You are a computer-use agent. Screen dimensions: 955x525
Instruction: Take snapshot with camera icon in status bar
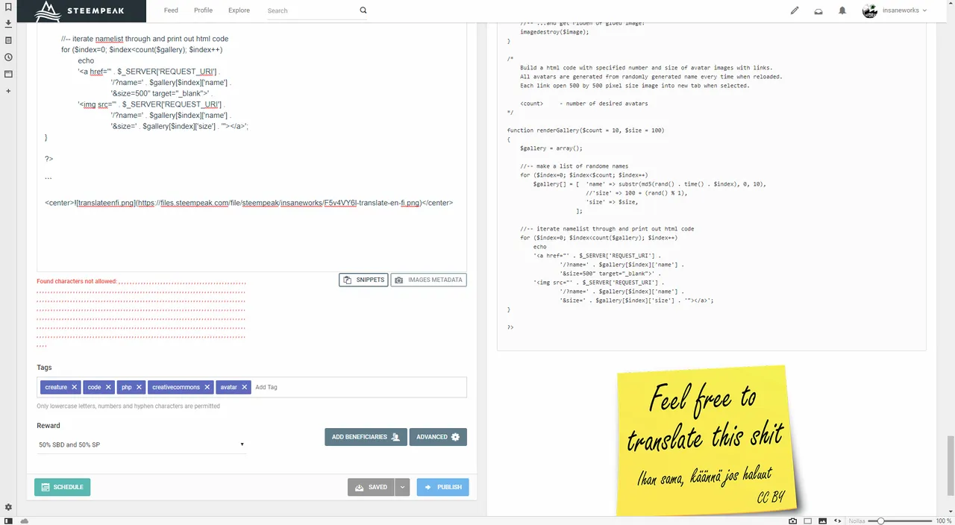click(x=792, y=521)
